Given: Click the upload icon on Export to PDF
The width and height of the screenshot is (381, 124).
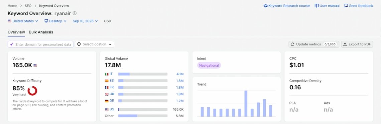Looking at the screenshot, I should 345,44.
